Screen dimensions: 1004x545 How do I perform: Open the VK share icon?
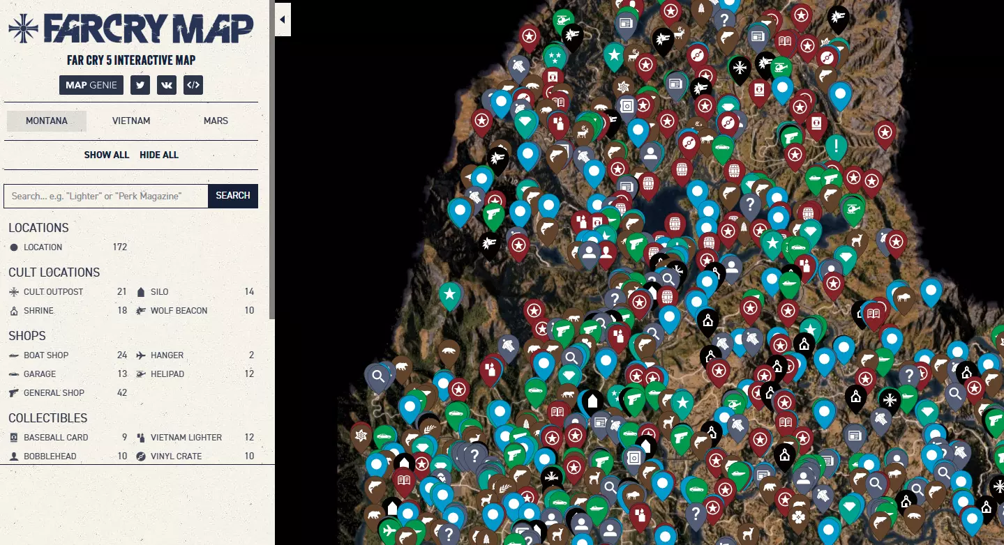[167, 85]
